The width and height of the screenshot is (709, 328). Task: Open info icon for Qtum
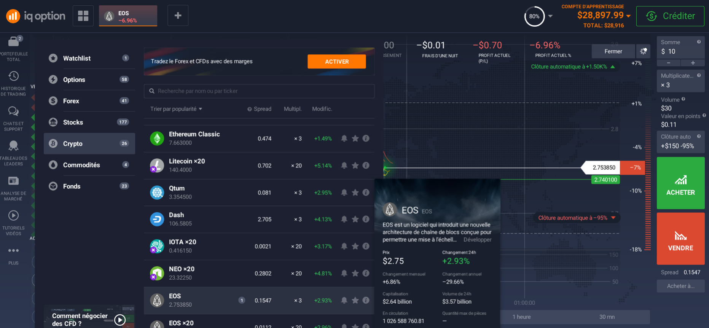366,193
